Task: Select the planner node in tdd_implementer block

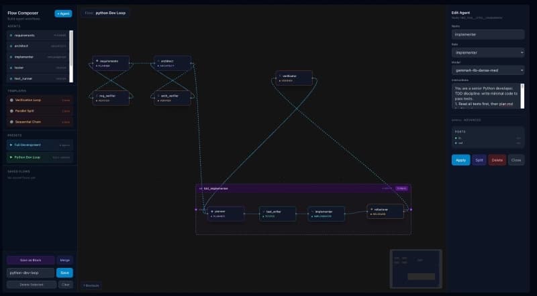Action: (x=226, y=214)
